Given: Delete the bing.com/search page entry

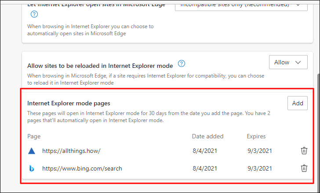Looking at the screenshot, I should tap(304, 168).
